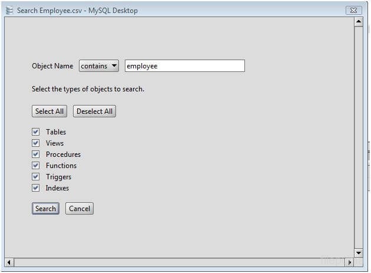Toggle the Triggers checkbox
Image resolution: width=371 pixels, height=273 pixels.
click(x=36, y=177)
